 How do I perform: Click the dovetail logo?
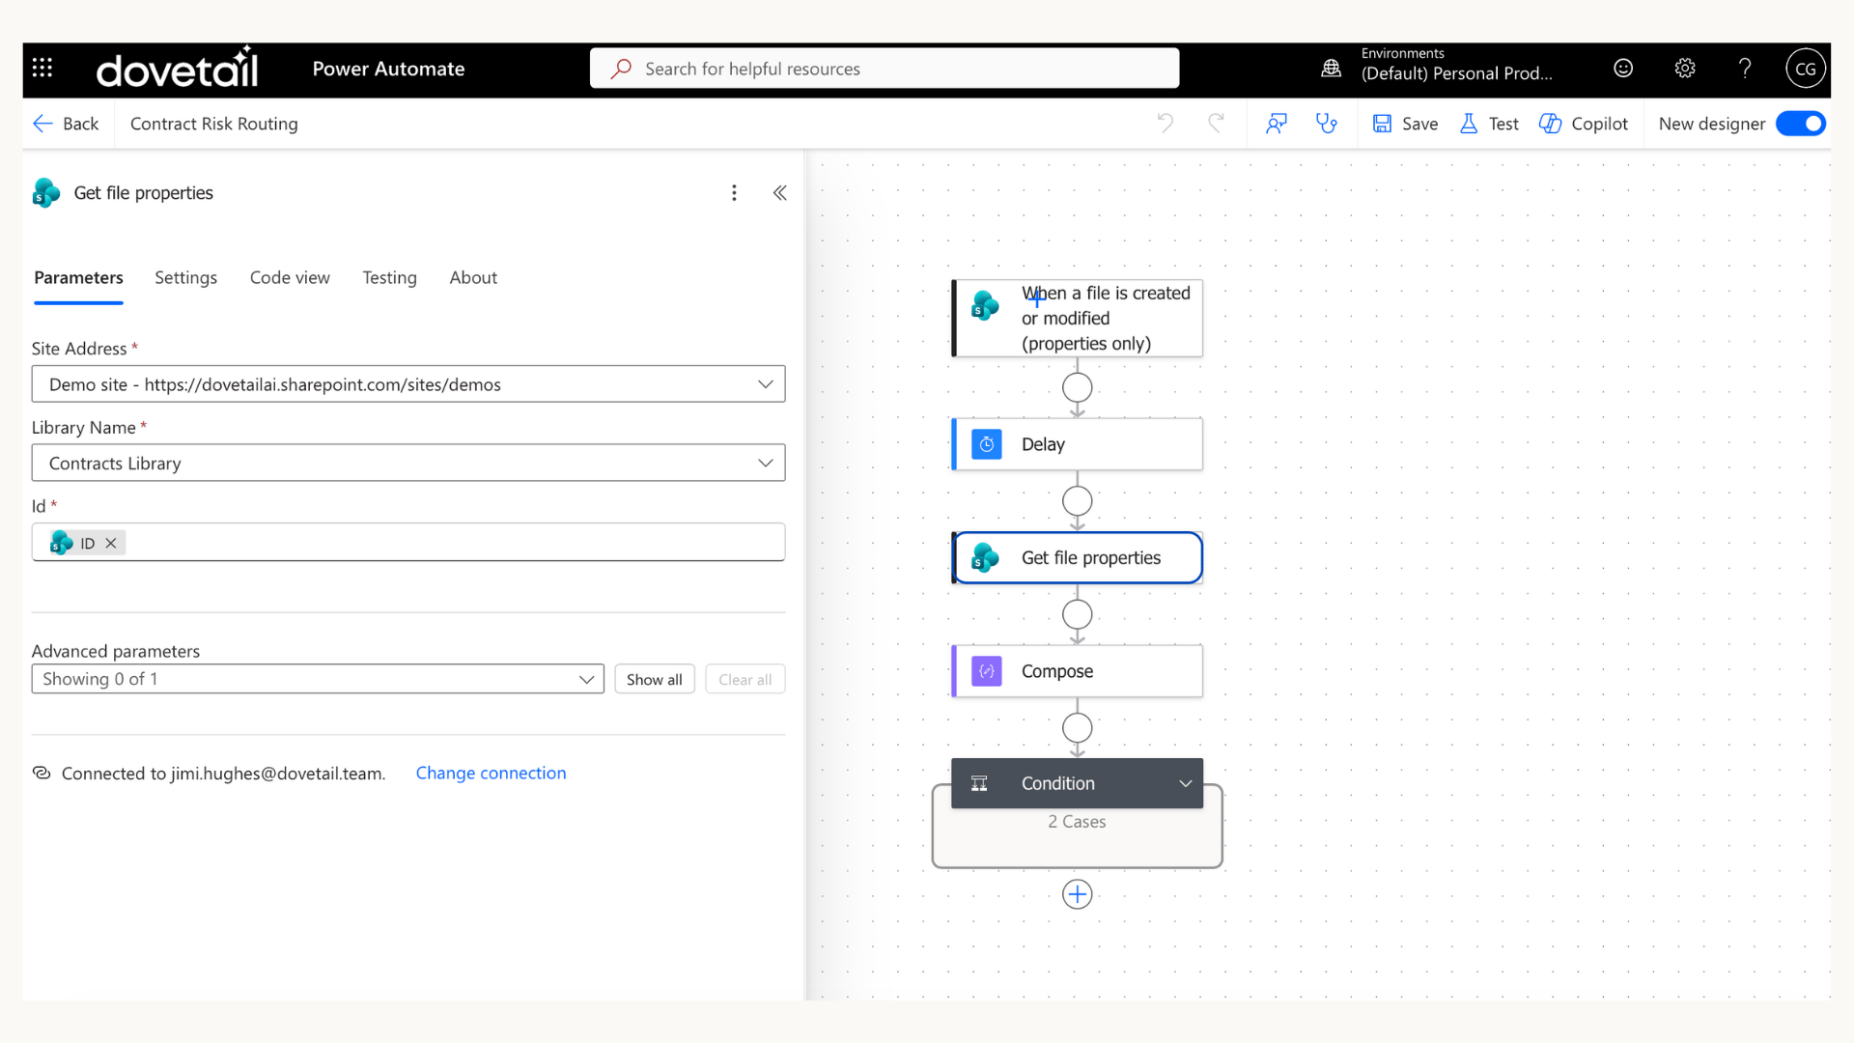coord(178,68)
